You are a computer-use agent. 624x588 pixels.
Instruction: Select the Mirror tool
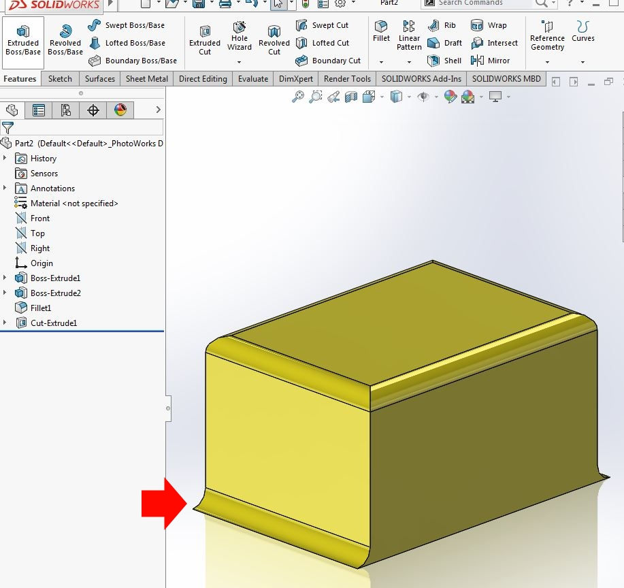(x=490, y=61)
